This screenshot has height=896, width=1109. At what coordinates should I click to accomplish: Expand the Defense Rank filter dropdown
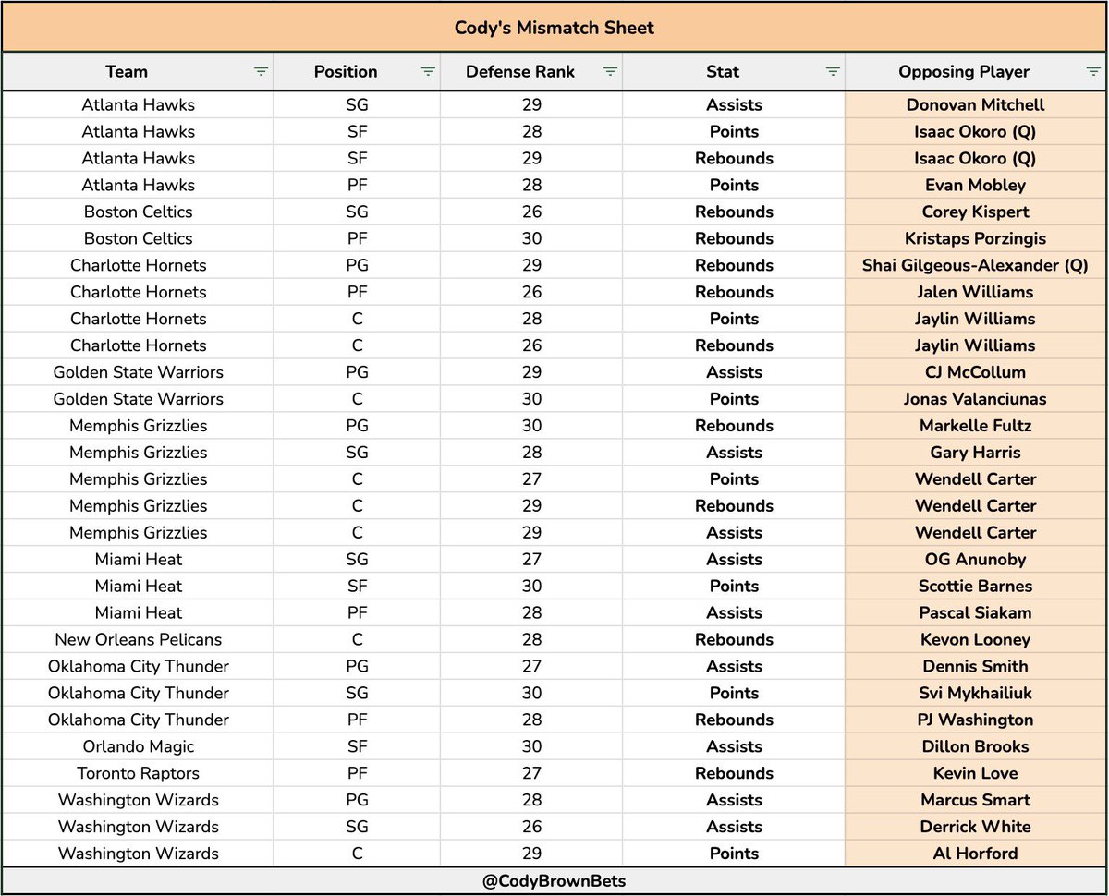610,71
